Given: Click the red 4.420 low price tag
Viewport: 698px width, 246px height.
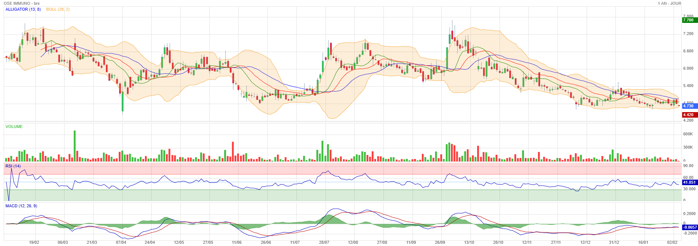Looking at the screenshot, I should (689, 115).
